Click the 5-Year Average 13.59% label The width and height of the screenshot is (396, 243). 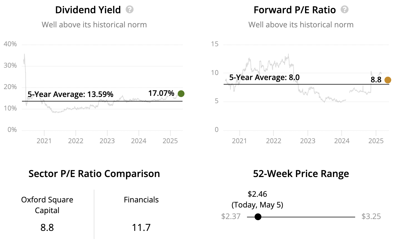(70, 94)
